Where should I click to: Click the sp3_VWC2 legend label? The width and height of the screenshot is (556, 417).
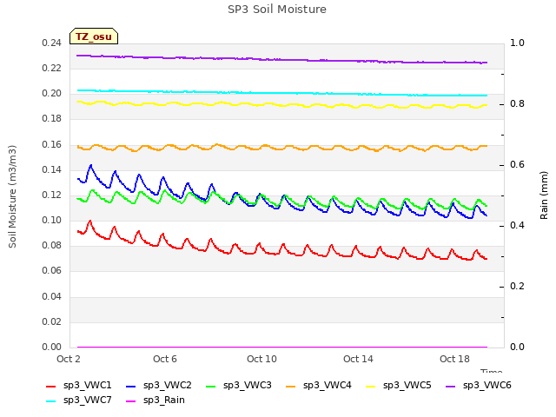[168, 385]
